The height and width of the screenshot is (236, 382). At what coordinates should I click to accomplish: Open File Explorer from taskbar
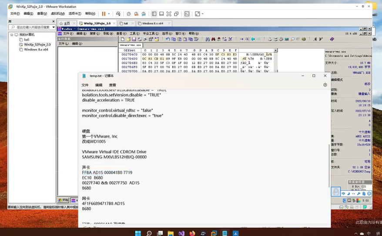(x=171, y=233)
